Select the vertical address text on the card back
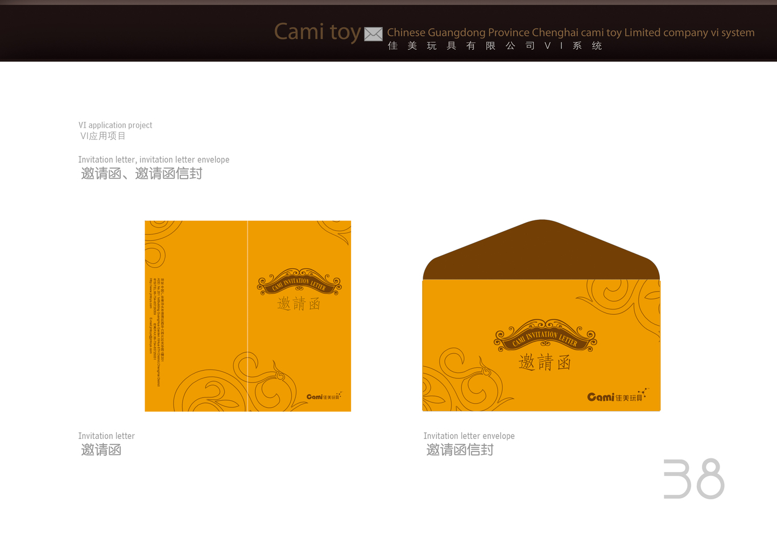 (x=156, y=331)
